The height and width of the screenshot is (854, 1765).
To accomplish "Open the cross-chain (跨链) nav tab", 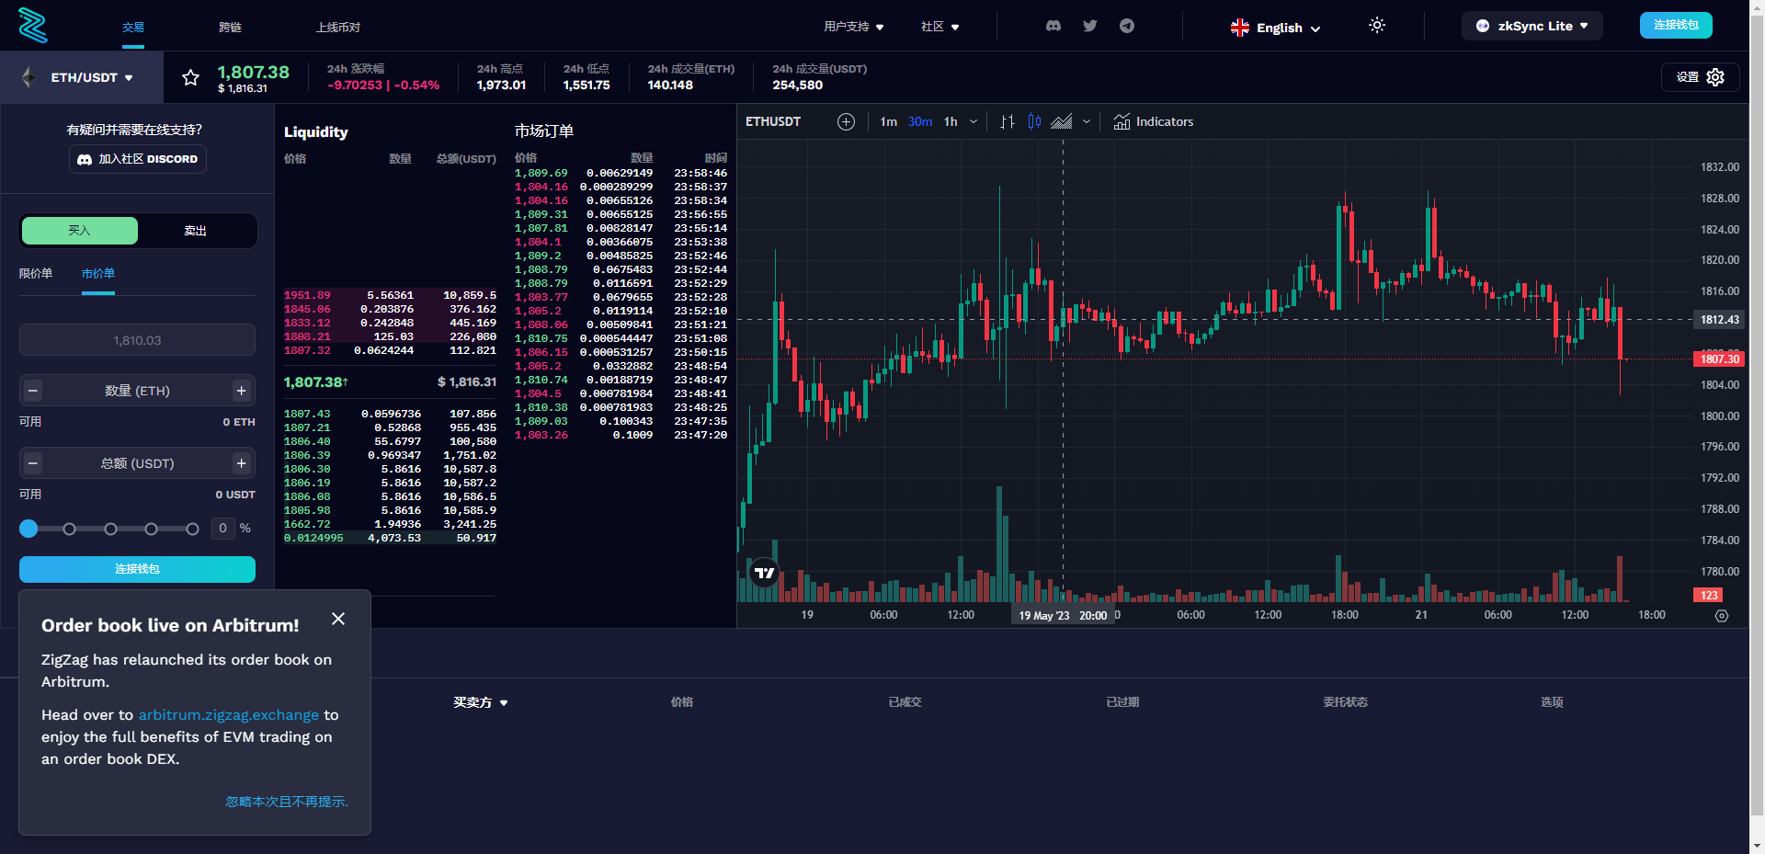I will tap(230, 28).
